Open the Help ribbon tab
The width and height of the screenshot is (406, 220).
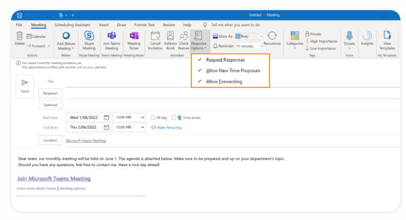(x=187, y=25)
